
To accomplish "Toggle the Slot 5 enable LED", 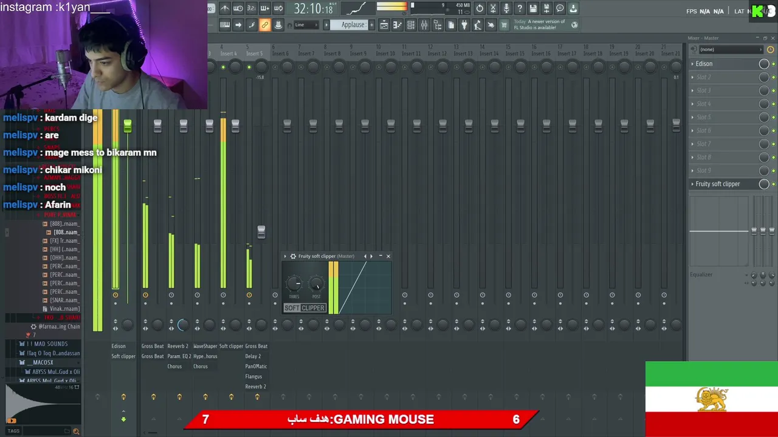I will (773, 117).
